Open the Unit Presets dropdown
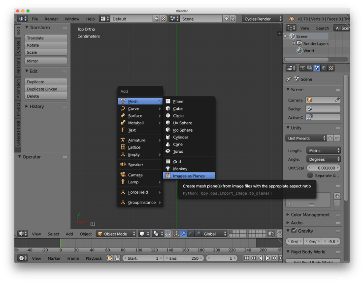Screen dimensions: 364x283 [x=306, y=139]
